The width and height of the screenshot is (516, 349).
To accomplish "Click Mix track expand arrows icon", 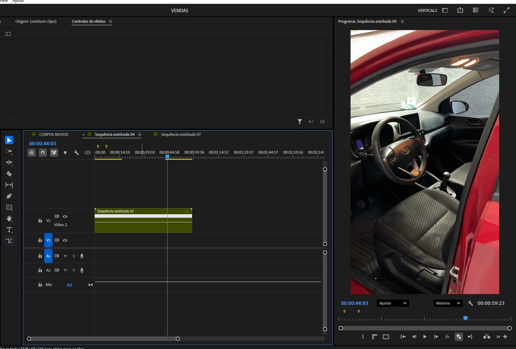I will [x=90, y=285].
